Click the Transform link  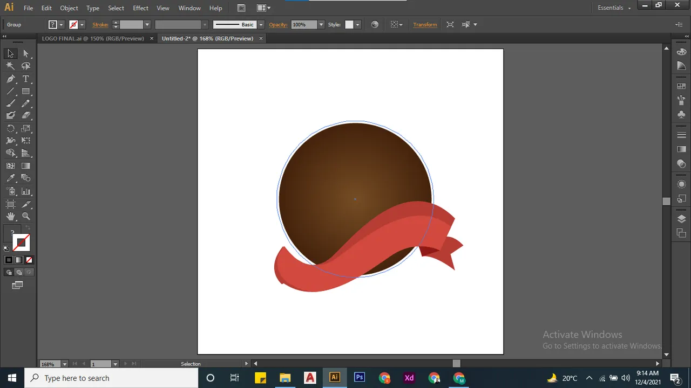[425, 25]
